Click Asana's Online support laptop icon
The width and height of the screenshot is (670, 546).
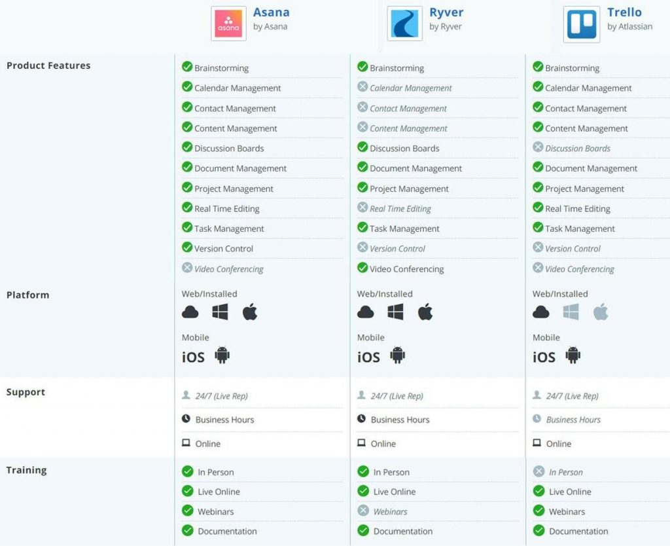pos(186,443)
